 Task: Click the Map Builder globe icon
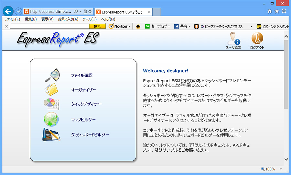[x=51, y=119]
